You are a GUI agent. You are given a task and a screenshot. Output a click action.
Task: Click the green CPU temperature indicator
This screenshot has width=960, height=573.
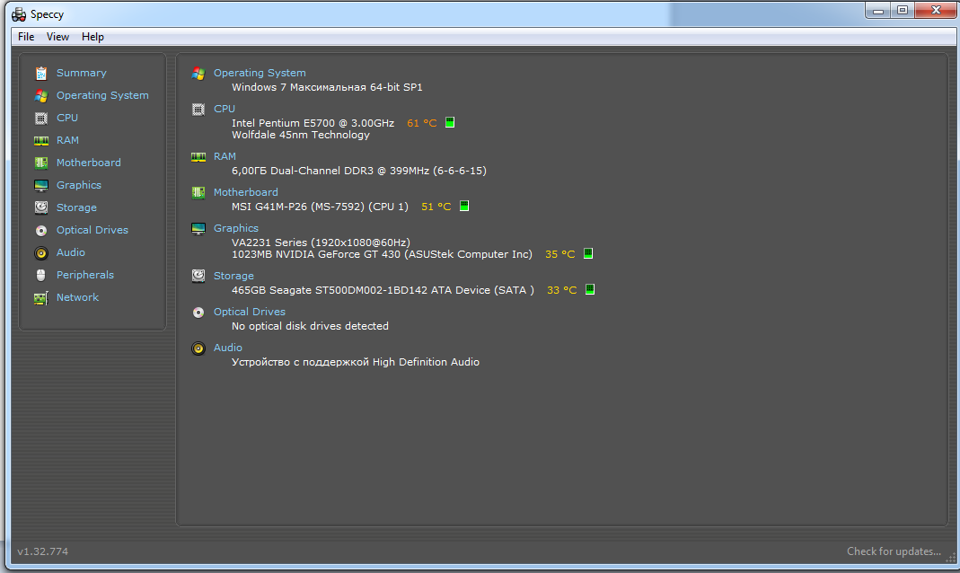450,122
